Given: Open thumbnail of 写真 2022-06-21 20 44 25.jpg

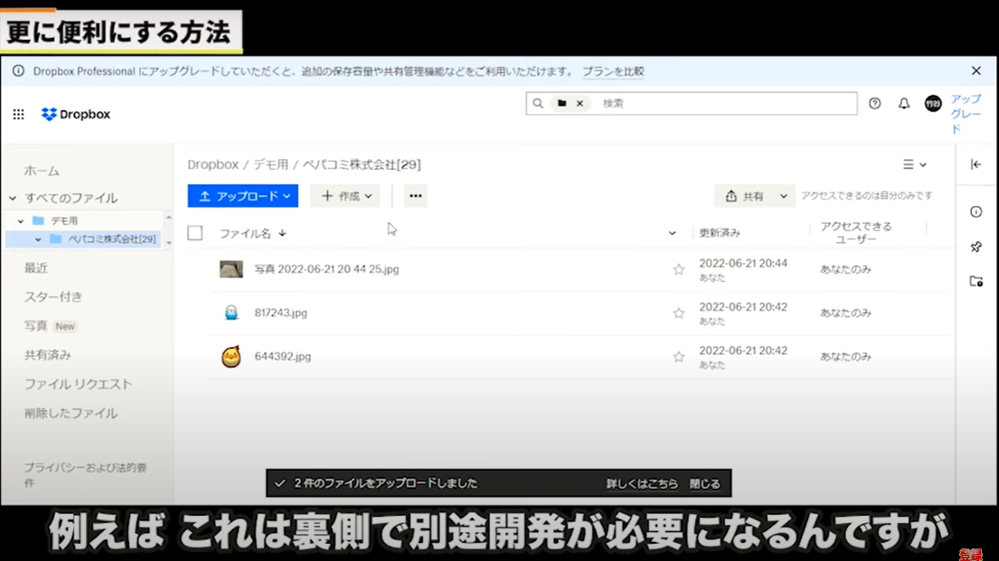Looking at the screenshot, I should click(231, 269).
